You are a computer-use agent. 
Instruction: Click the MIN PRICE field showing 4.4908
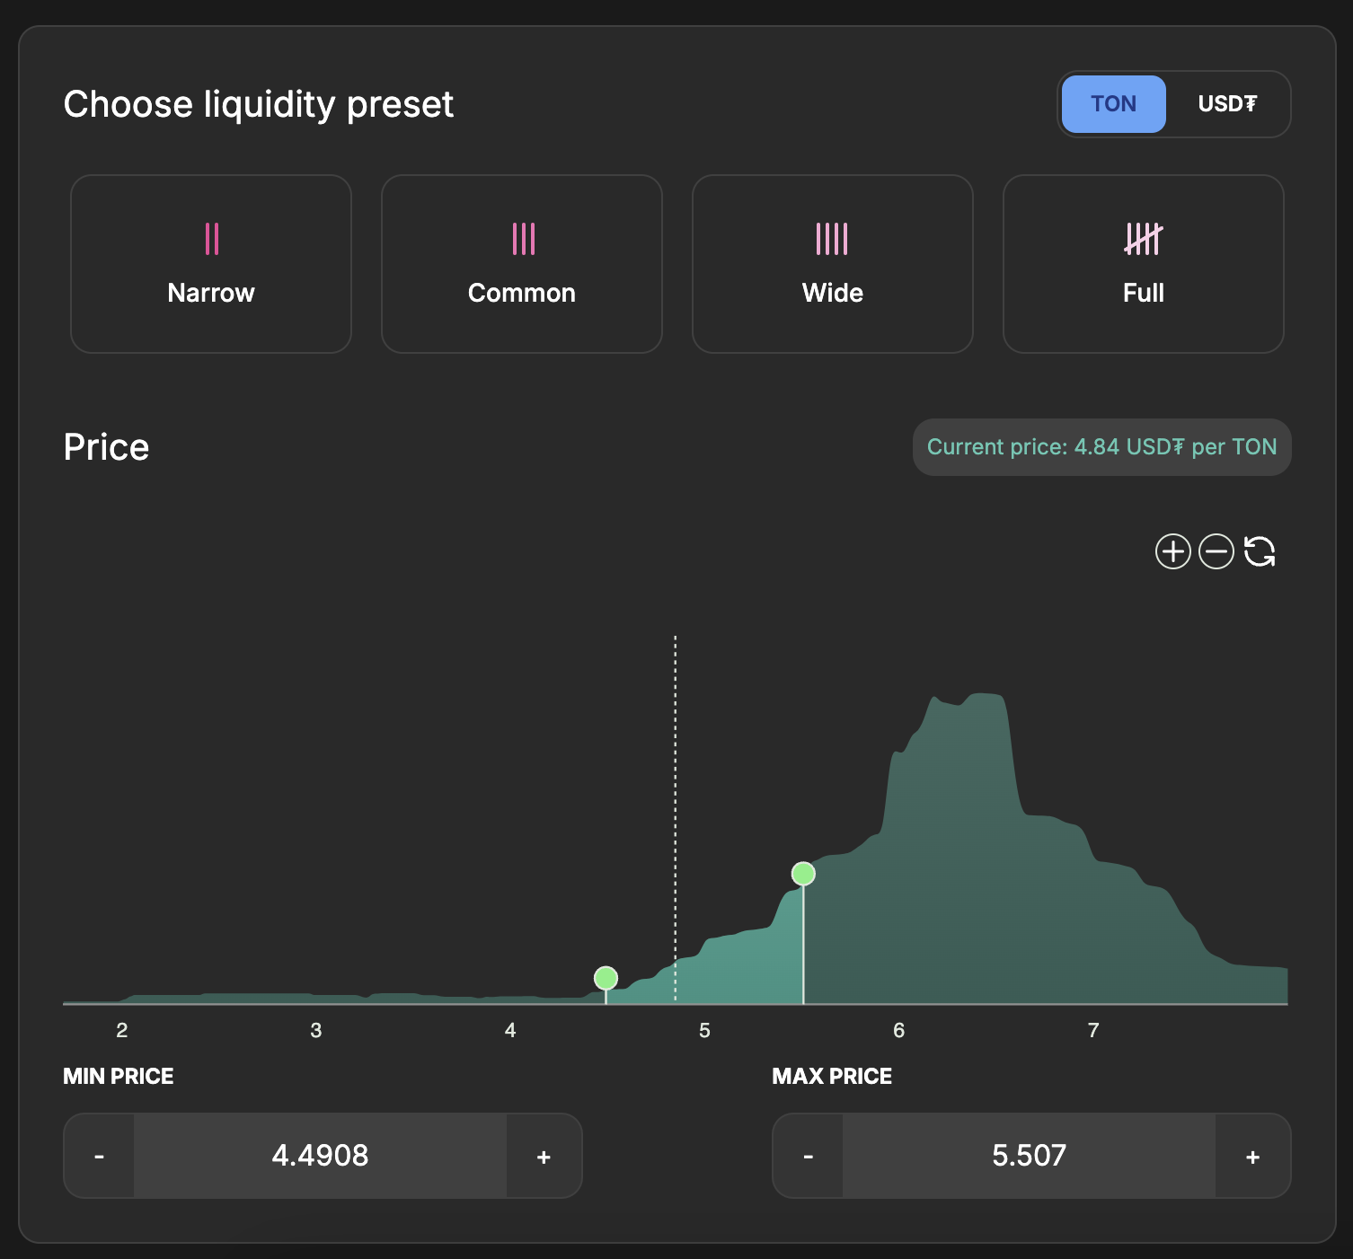click(320, 1156)
